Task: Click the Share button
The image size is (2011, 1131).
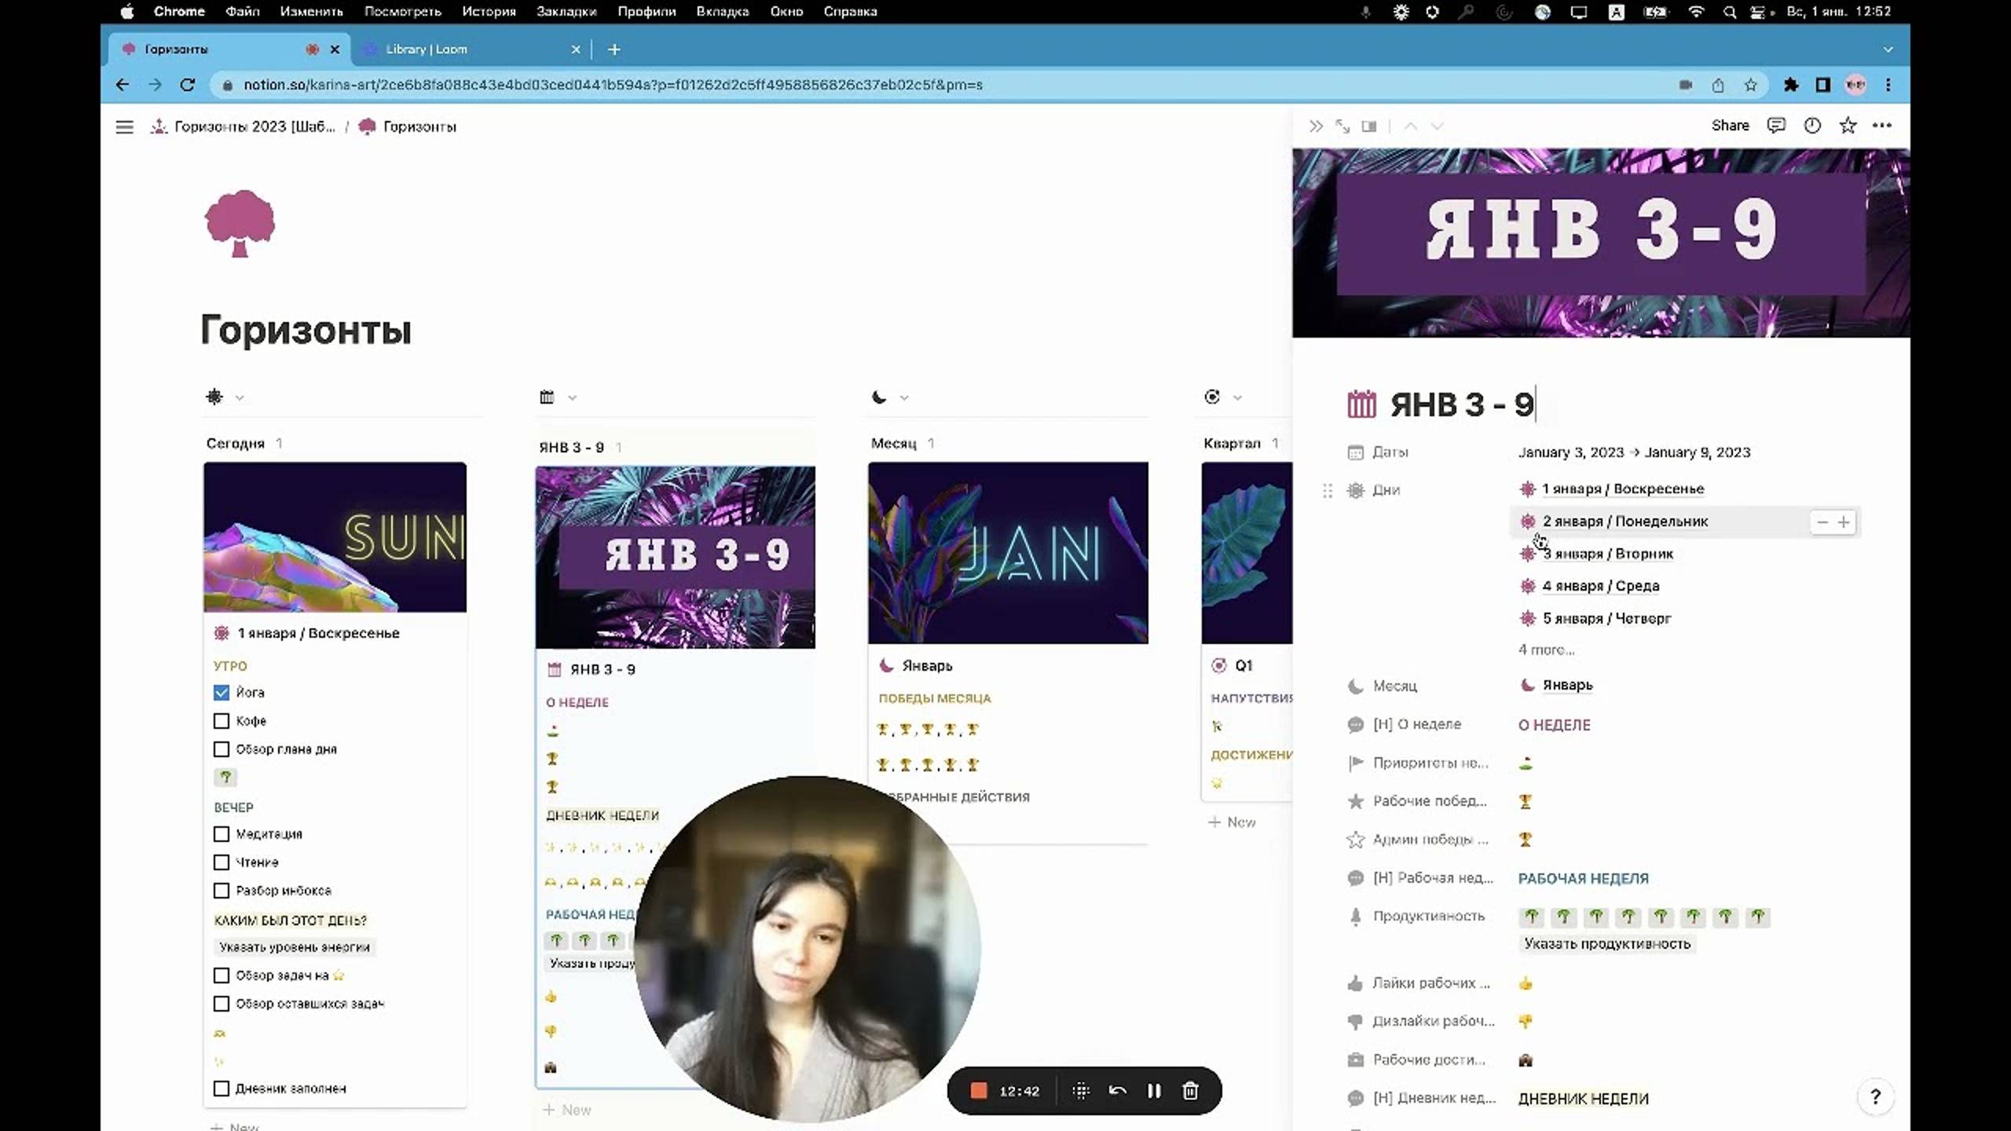Action: 1731,126
